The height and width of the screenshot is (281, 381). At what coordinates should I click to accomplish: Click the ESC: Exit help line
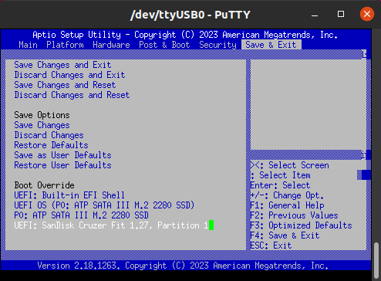pyautogui.click(x=271, y=245)
